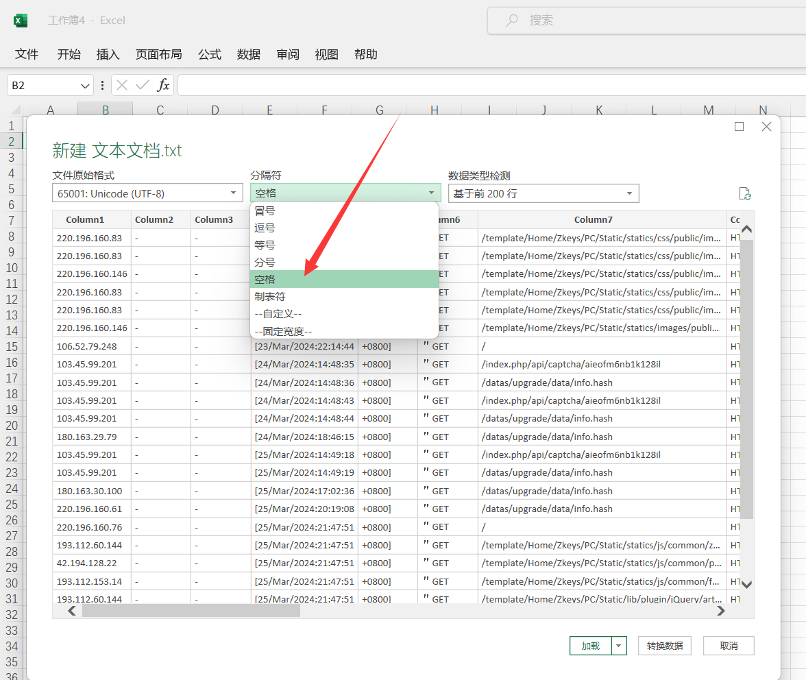806x680 pixels.
Task: Expand the Name Box dropdown arrow
Action: click(x=86, y=86)
